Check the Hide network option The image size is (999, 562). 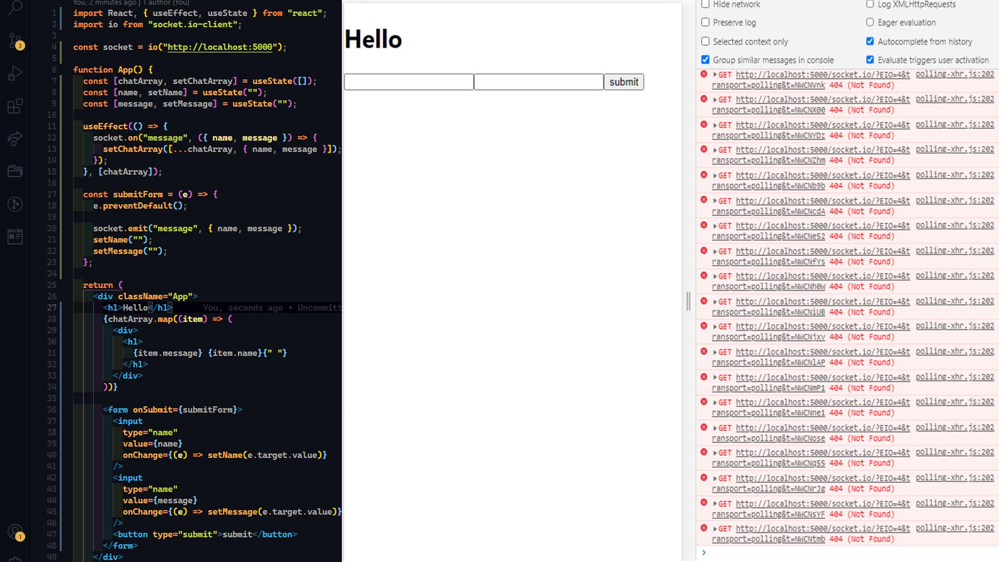706,4
